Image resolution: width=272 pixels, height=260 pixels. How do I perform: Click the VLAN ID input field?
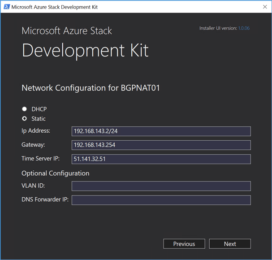tap(161, 186)
